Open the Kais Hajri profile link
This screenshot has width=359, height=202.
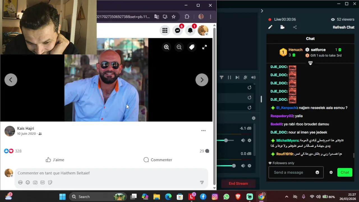26,128
